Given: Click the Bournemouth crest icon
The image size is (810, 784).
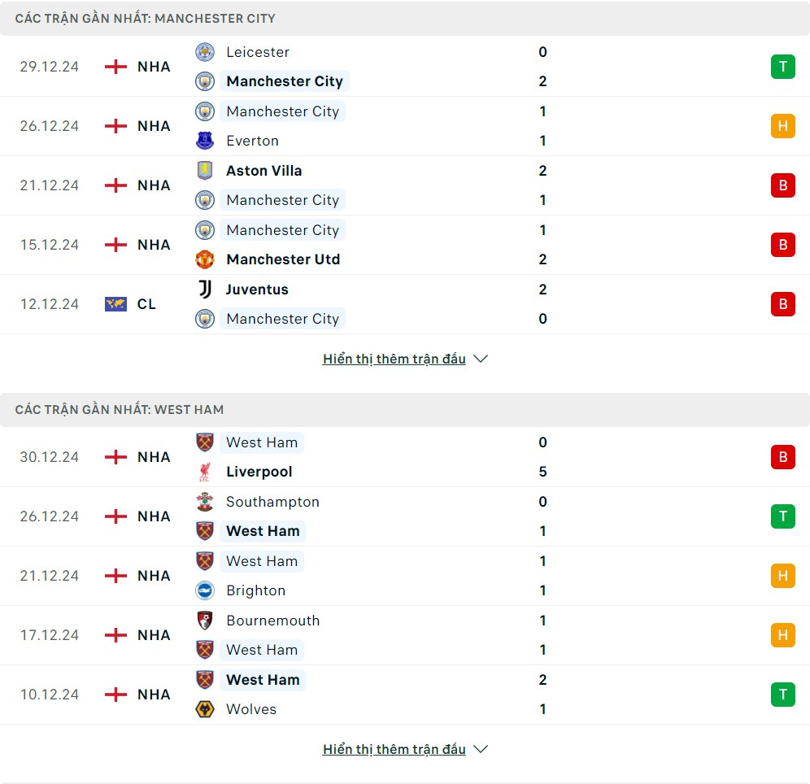Looking at the screenshot, I should tap(205, 621).
